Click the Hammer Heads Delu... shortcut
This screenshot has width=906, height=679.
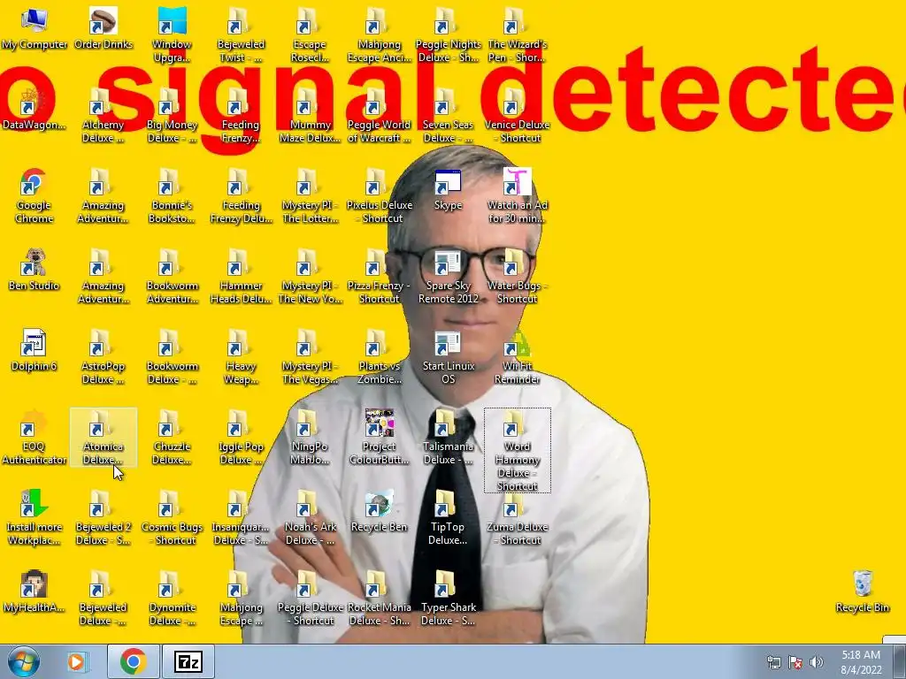pos(241,276)
